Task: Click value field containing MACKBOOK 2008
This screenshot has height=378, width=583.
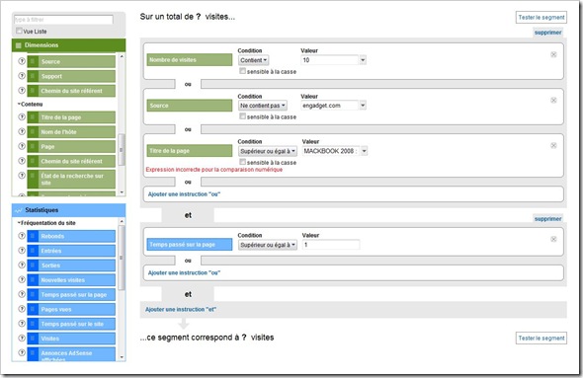Action: [x=331, y=151]
